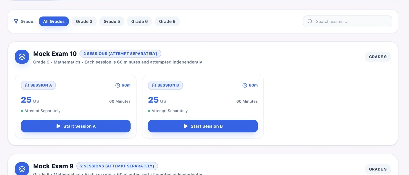Click the 60m duration on Session B
This screenshot has width=409, height=175.
pyautogui.click(x=250, y=85)
